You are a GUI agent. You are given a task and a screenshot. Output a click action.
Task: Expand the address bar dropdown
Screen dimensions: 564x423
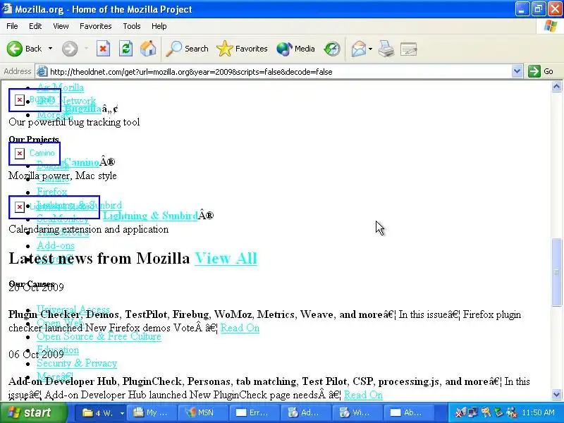click(x=517, y=72)
